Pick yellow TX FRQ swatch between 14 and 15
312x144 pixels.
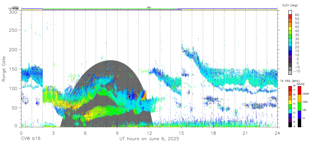(x=290, y=102)
